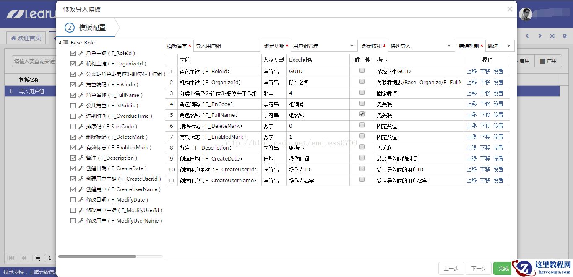The width and height of the screenshot is (573, 277).
Task: Click 上移 link for 机构主键 row
Action: click(x=472, y=82)
